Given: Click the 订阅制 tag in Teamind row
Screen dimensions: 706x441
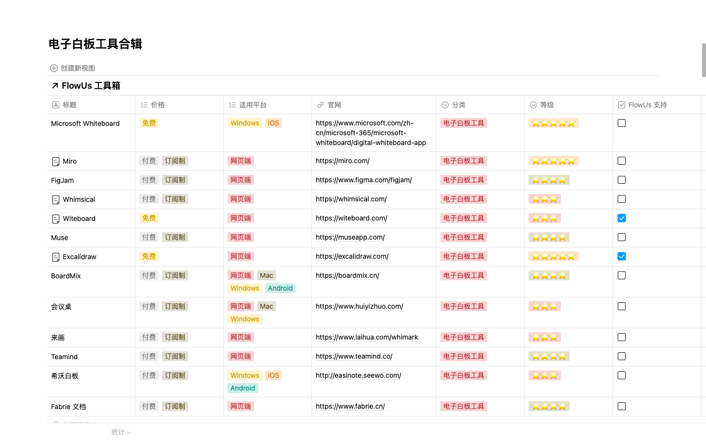Looking at the screenshot, I should (175, 356).
